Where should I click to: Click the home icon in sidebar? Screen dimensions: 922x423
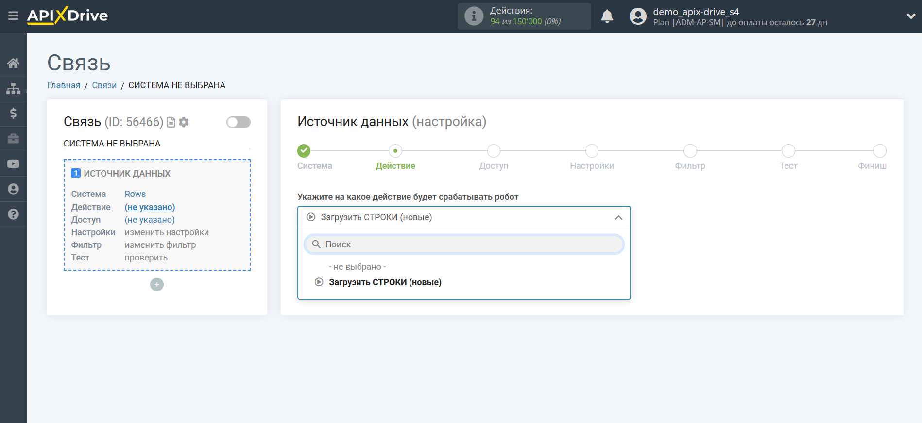click(13, 63)
